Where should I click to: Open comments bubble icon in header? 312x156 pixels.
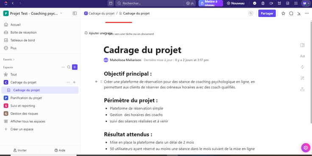coord(291,13)
